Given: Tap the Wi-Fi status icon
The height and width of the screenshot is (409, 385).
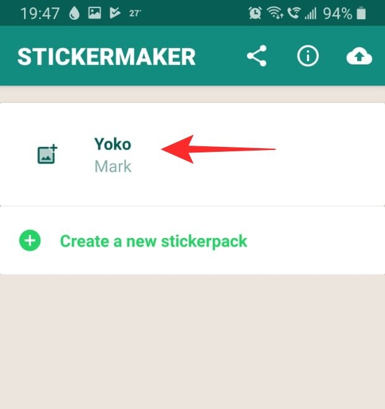Looking at the screenshot, I should [275, 13].
